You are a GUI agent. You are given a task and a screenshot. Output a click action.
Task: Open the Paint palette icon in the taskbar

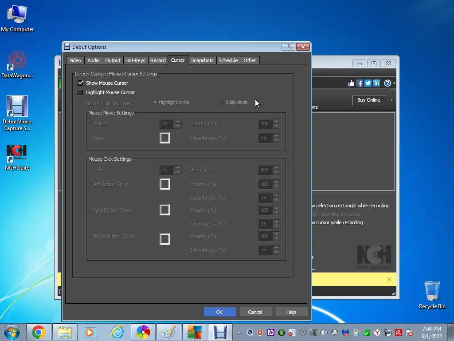(169, 332)
